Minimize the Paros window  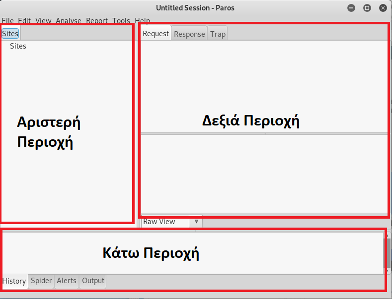(x=351, y=8)
